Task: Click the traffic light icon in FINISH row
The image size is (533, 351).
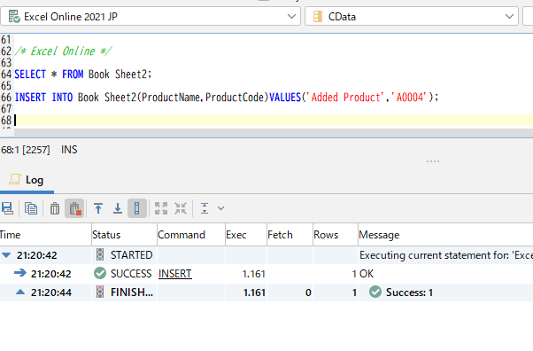Action: pyautogui.click(x=100, y=292)
